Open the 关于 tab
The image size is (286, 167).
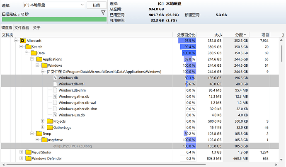(x=36, y=28)
